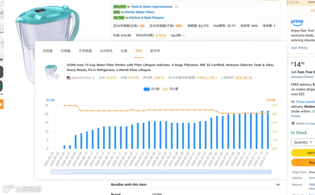Open the 留评率 tab

point(155,51)
